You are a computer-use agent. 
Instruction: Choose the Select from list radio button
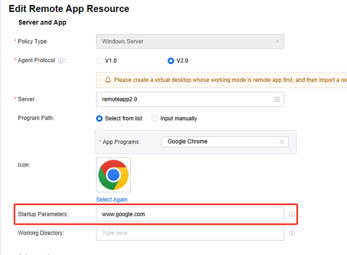99,119
